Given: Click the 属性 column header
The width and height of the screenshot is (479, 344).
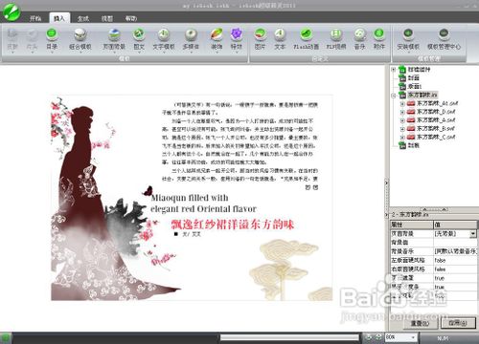Looking at the screenshot, I should click(x=411, y=225).
